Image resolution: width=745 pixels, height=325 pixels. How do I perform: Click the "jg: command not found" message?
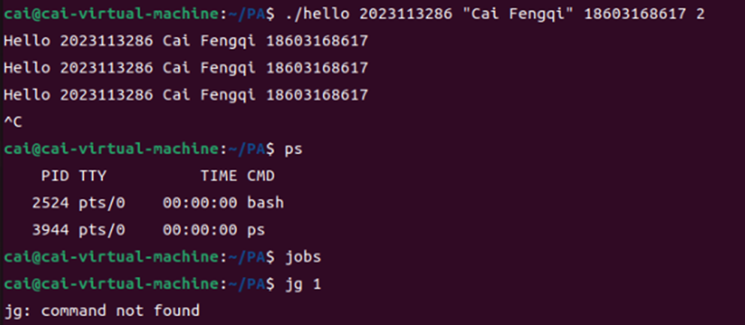tap(102, 310)
